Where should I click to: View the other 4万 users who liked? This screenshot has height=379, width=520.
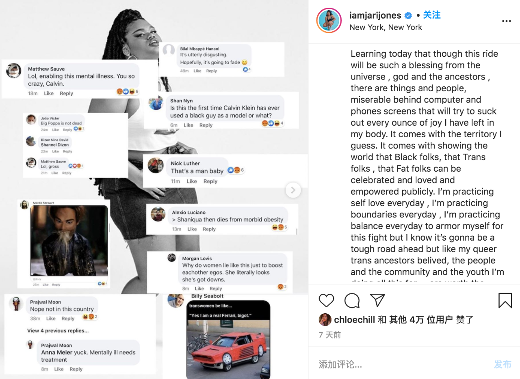pyautogui.click(x=421, y=320)
